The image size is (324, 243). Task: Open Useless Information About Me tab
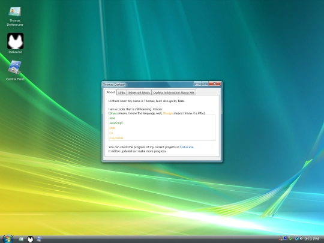173,92
